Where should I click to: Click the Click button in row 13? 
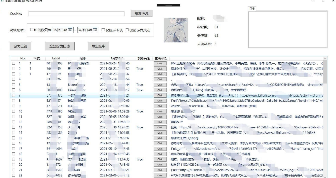coord(160,127)
